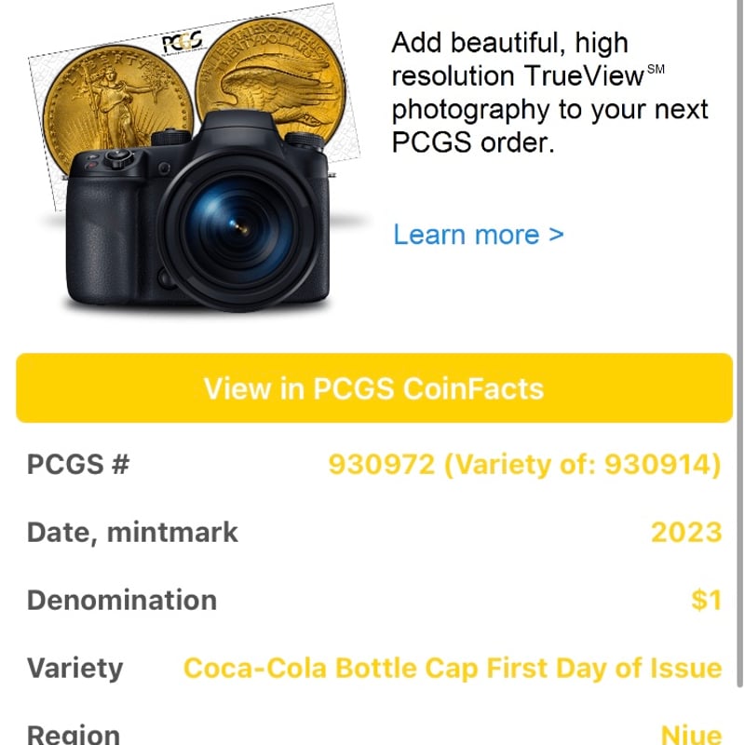This screenshot has height=745, width=745.
Task: Tap the PCGS # row label
Action: 78,464
